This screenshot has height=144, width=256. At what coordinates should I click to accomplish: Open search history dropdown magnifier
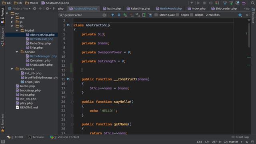tap(61, 15)
